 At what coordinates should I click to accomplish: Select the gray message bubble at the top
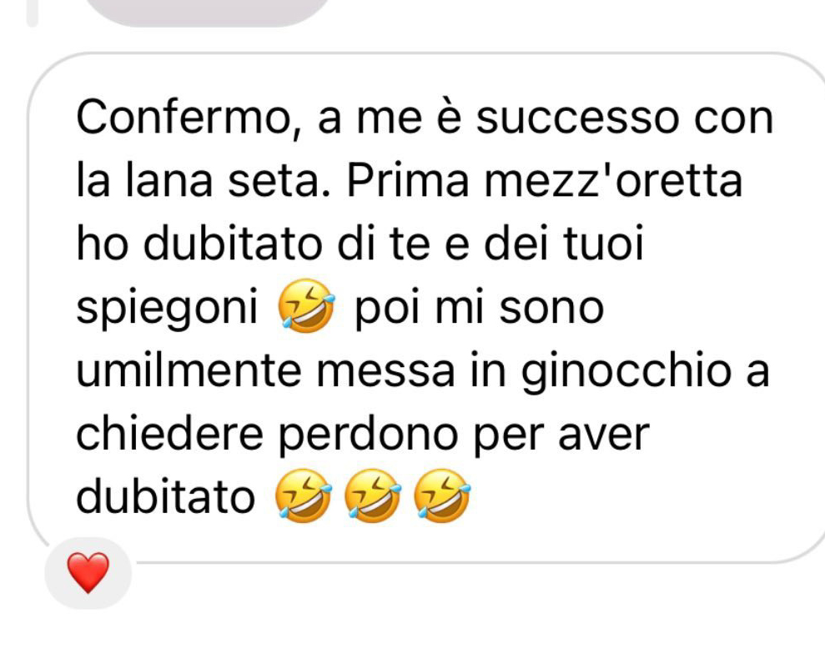(208, 12)
